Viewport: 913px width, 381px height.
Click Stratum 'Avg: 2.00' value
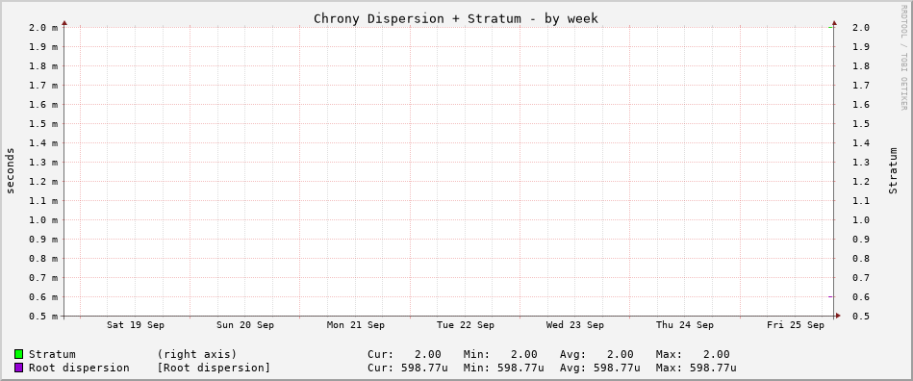(596, 354)
